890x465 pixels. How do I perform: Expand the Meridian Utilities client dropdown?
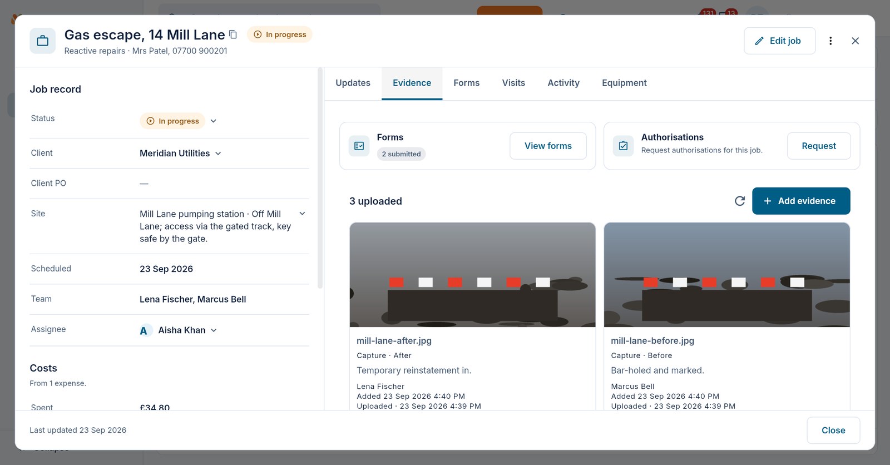click(218, 154)
